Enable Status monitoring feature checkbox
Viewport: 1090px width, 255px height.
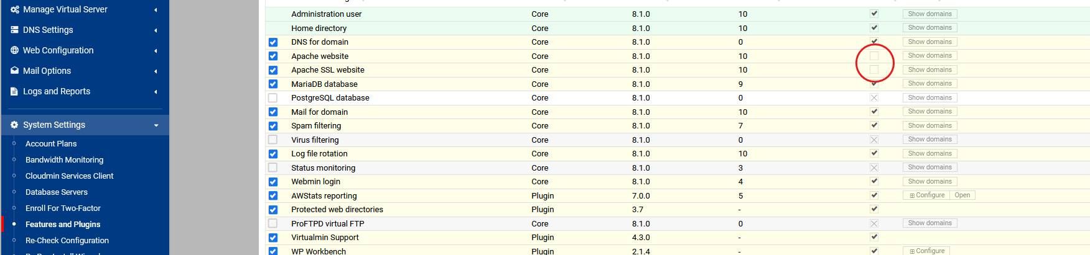pos(273,168)
